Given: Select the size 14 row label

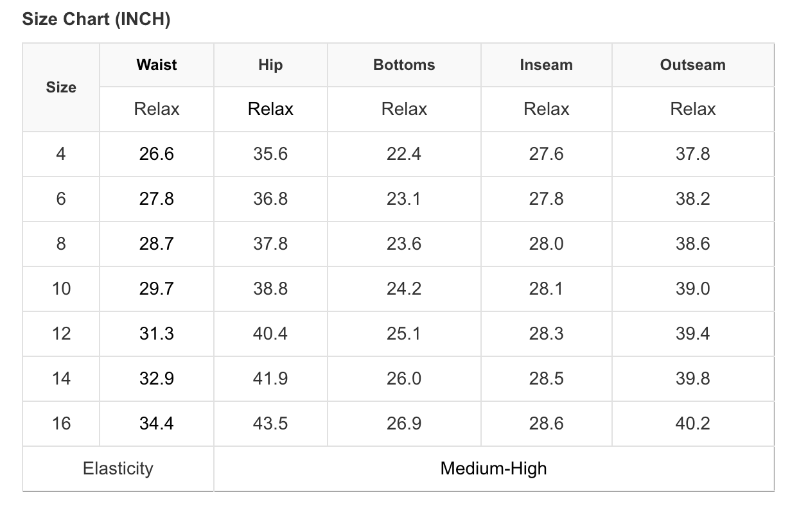Looking at the screenshot, I should pyautogui.click(x=61, y=379).
